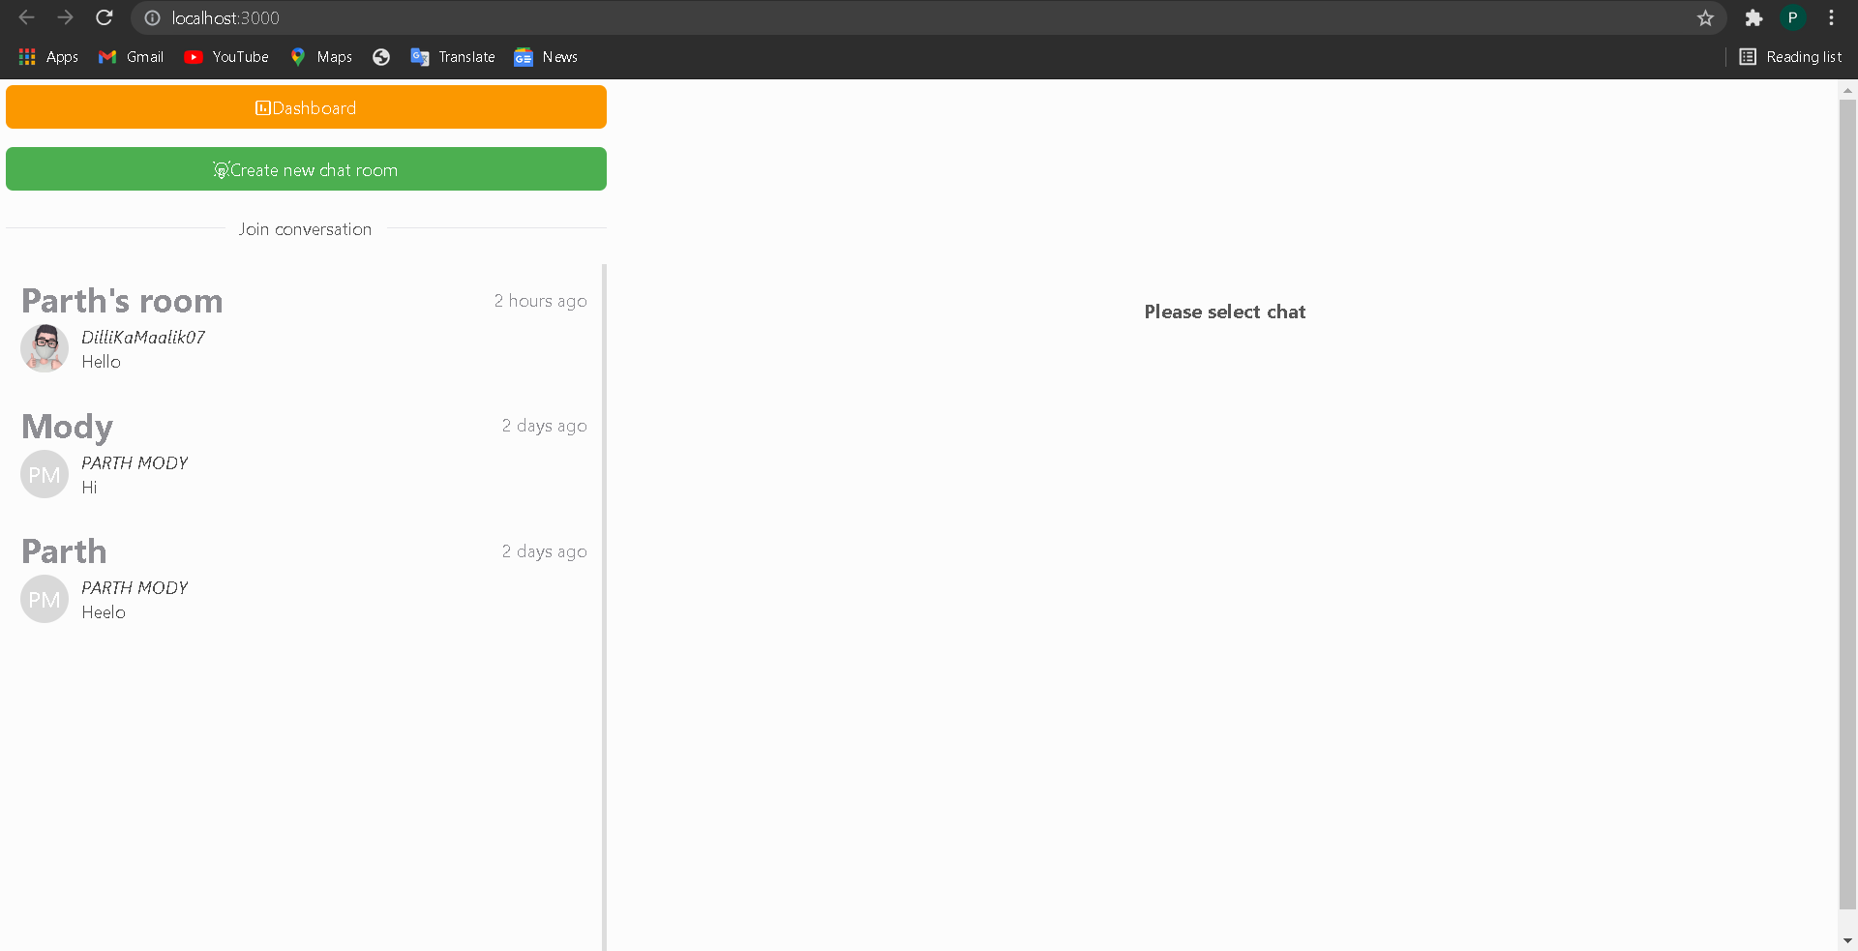Open the Reading list
Viewport: 1858px width, 951px height.
(x=1790, y=57)
